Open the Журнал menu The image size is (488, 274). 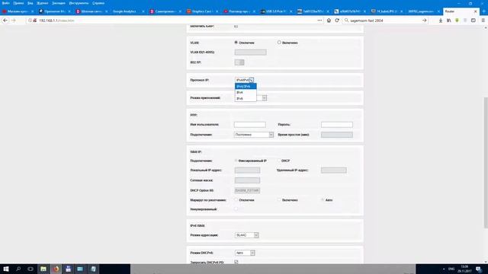coord(43,3)
